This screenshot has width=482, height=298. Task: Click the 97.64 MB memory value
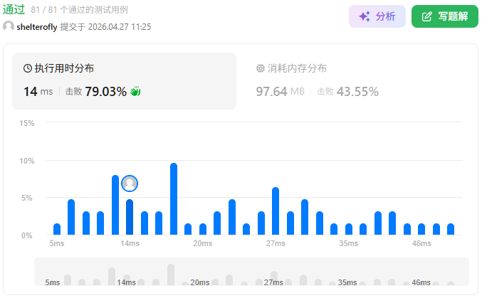coord(280,92)
